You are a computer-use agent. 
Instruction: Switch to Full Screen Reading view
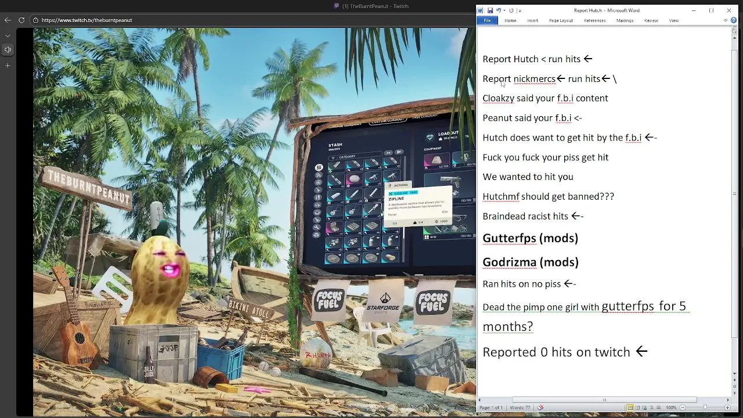[637, 408]
